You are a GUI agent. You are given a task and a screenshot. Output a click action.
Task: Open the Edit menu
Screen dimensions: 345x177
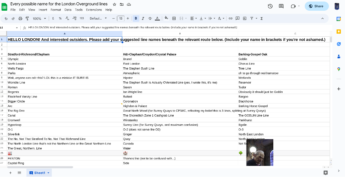pos(22,10)
